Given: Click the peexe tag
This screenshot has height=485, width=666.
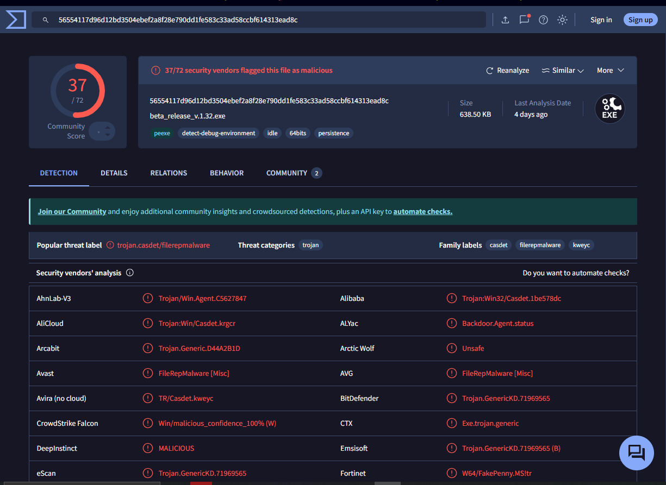Looking at the screenshot, I should [x=161, y=133].
